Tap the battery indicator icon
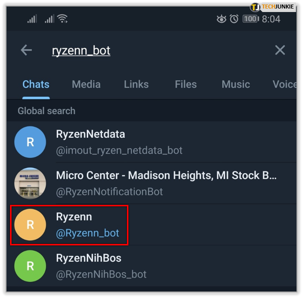303x298 pixels. tap(250, 19)
